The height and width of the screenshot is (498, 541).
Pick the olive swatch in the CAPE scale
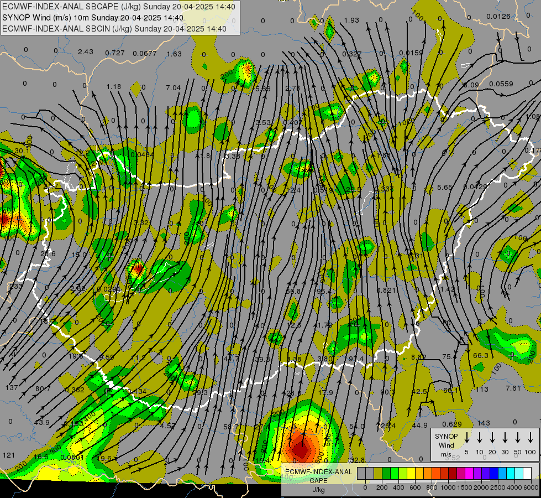tap(378, 473)
